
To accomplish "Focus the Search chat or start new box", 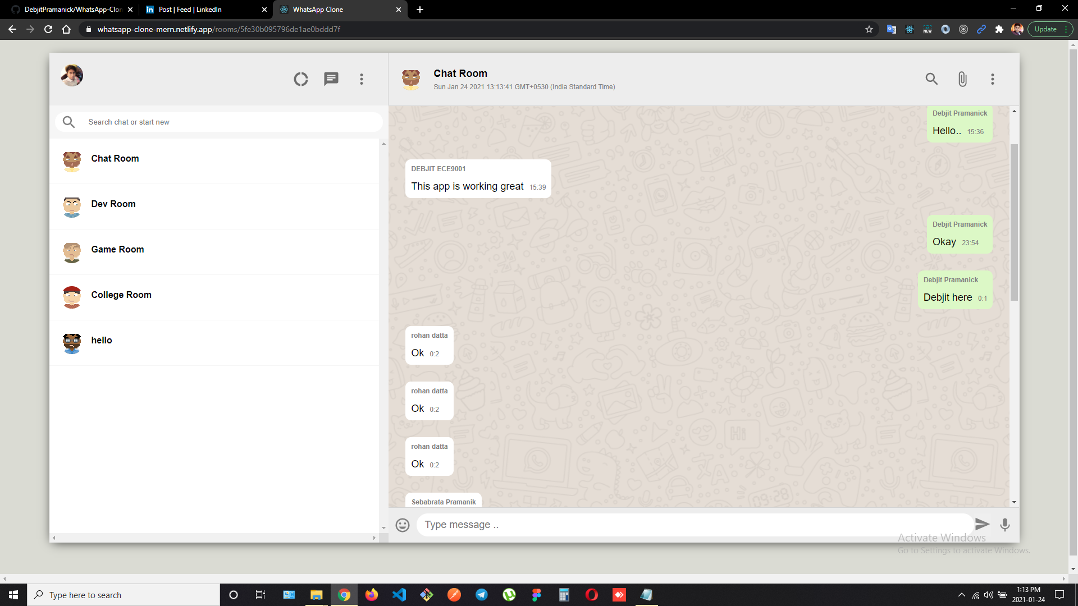I will 230,122.
